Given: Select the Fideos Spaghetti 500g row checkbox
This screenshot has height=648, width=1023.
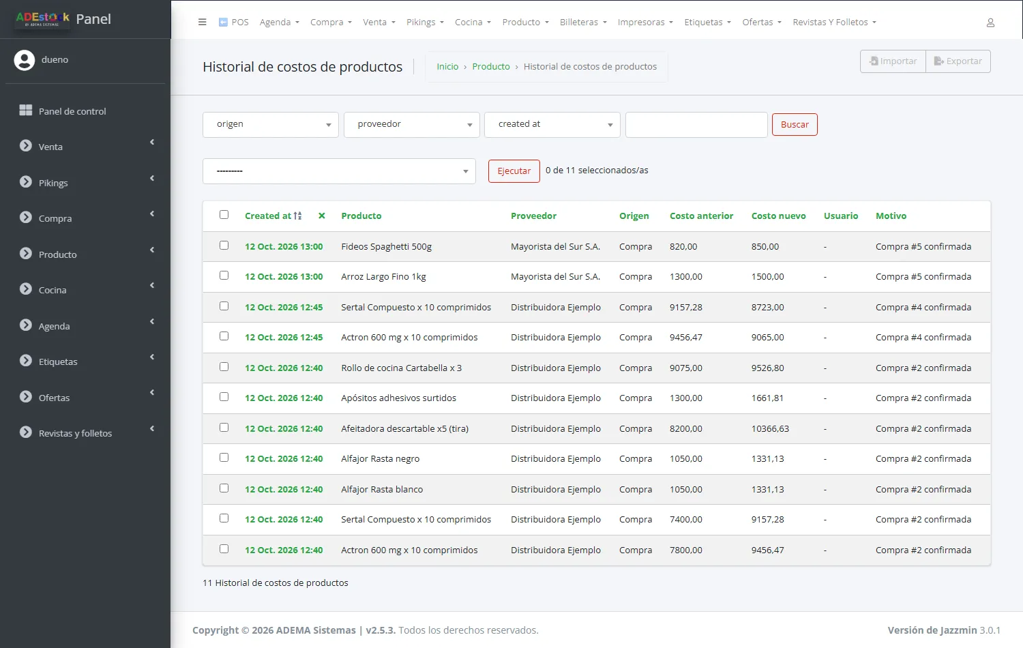Looking at the screenshot, I should tap(224, 246).
